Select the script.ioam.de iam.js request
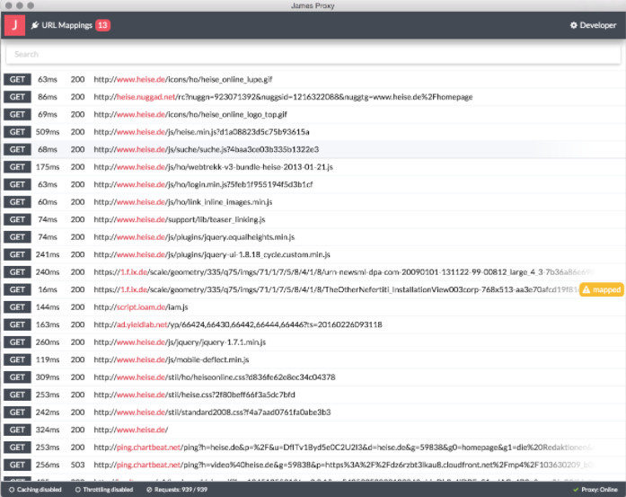Viewport: 626px width, 497px height. click(313, 307)
